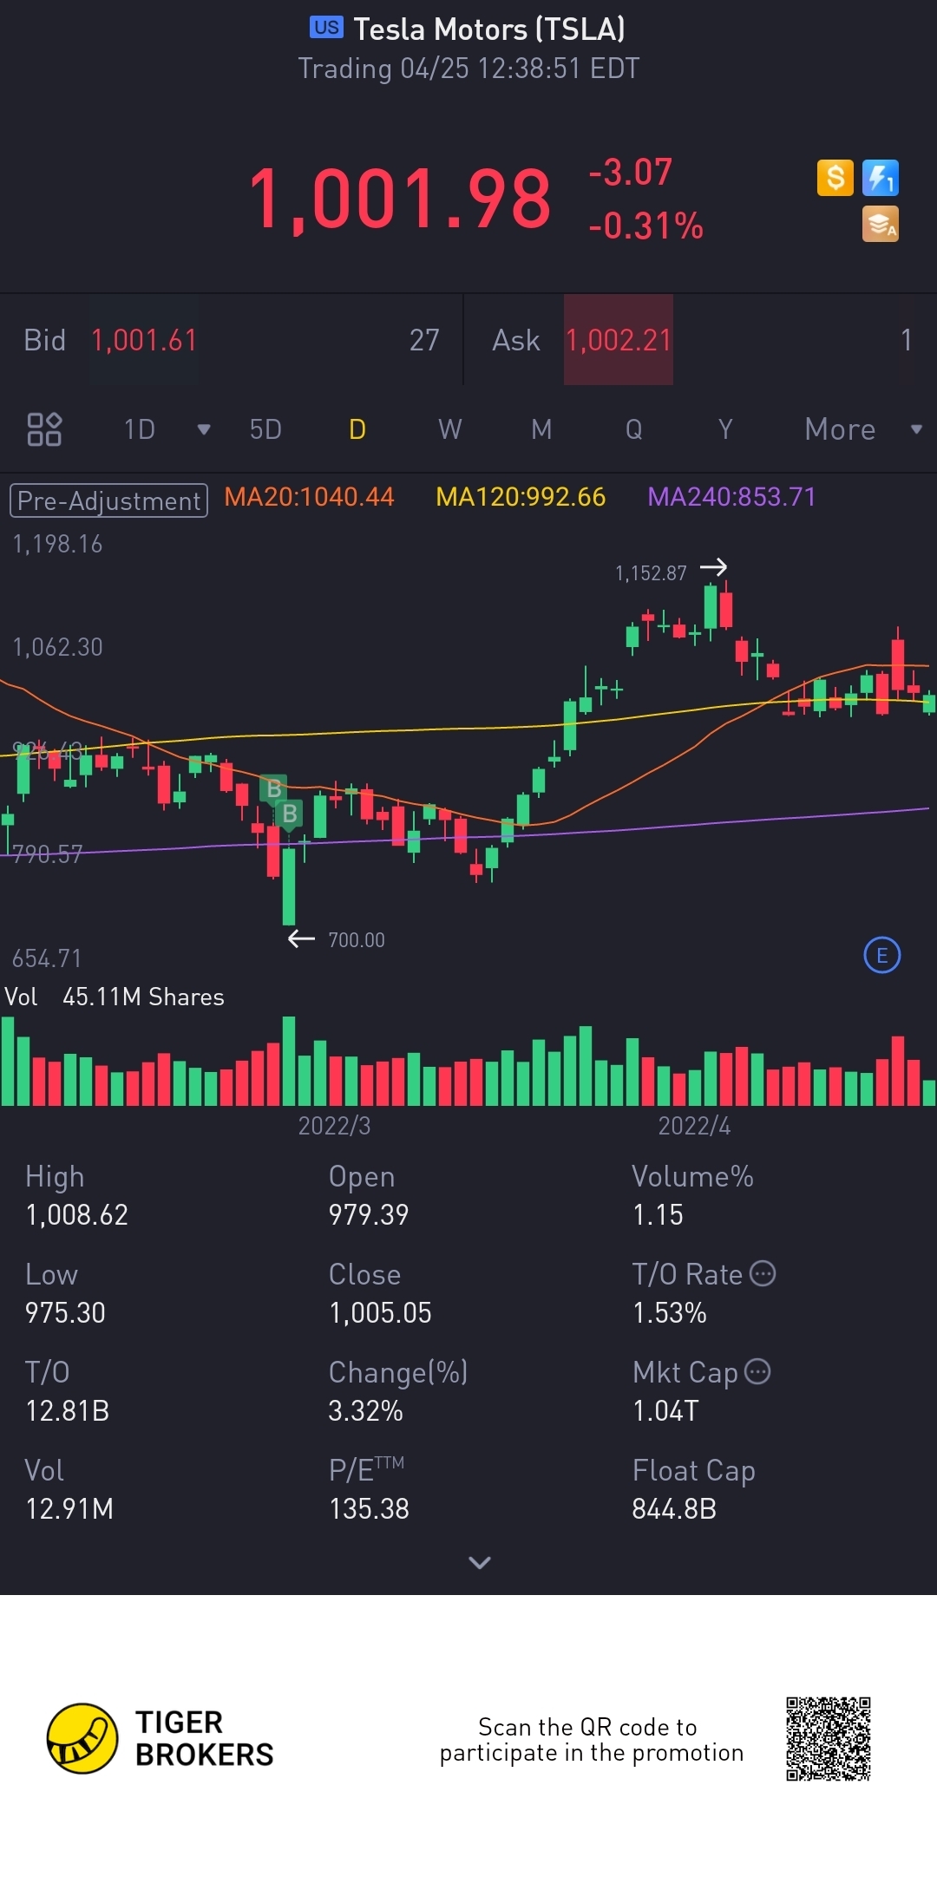This screenshot has width=937, height=1883.
Task: Open the Pre-Adjustment selector
Action: coord(108,500)
